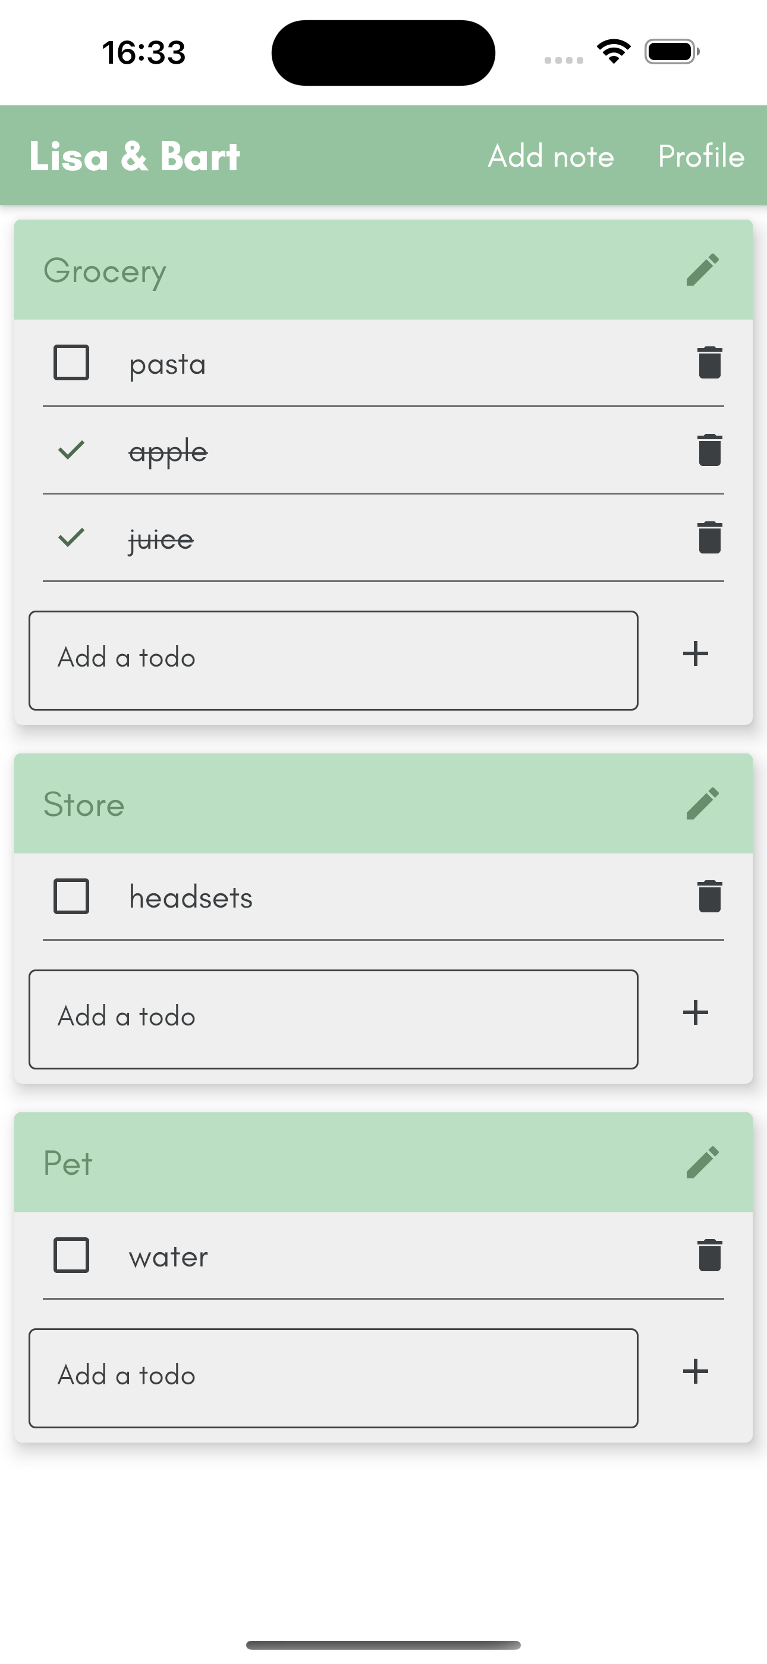Screen dimensions: 767x1664
Task: Check the water checkbox
Action: point(71,1255)
